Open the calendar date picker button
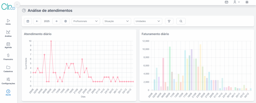 (x=28, y=21)
